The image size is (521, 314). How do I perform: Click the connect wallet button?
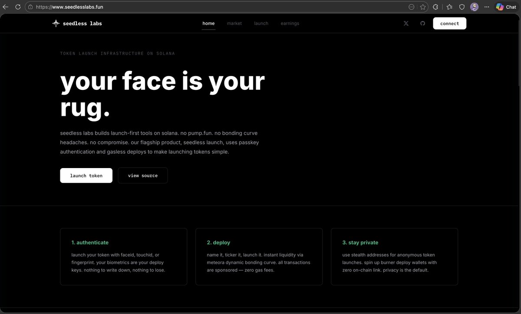coord(449,23)
